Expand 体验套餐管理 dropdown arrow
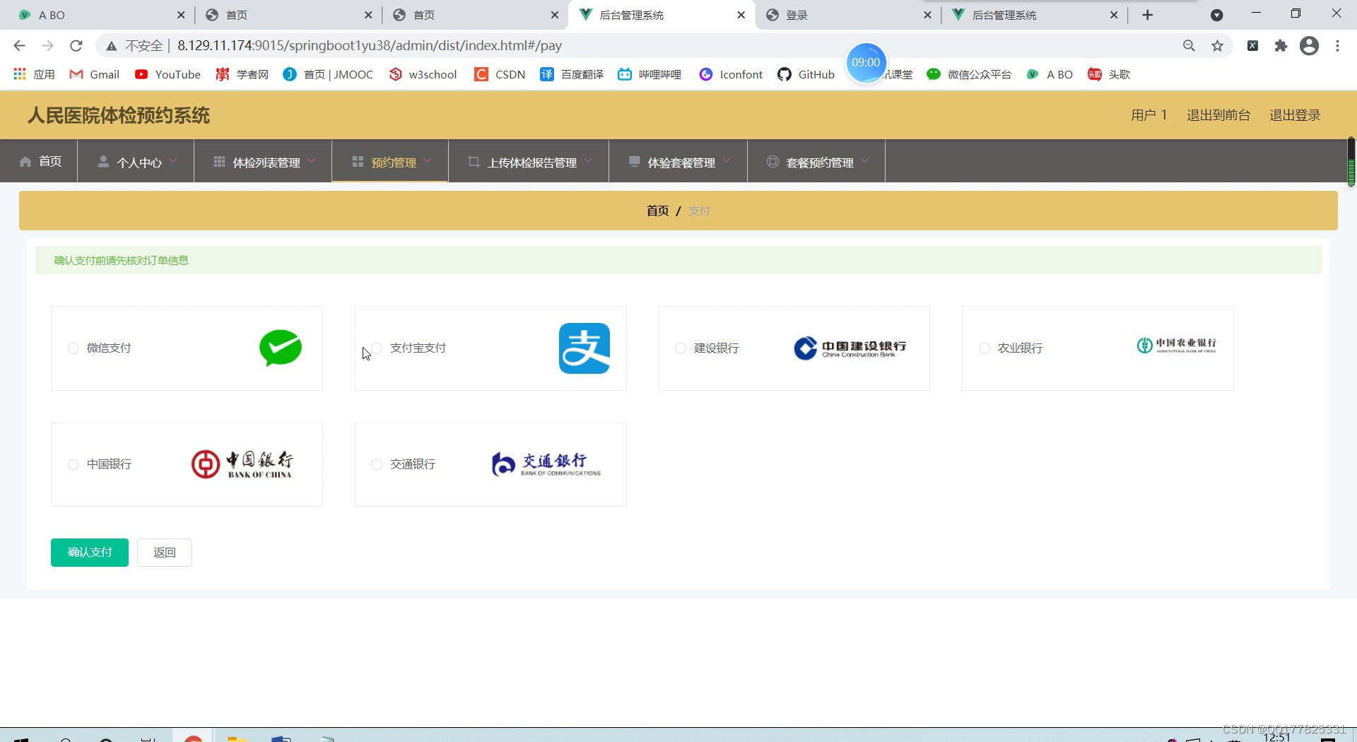The image size is (1357, 742). tap(727, 161)
